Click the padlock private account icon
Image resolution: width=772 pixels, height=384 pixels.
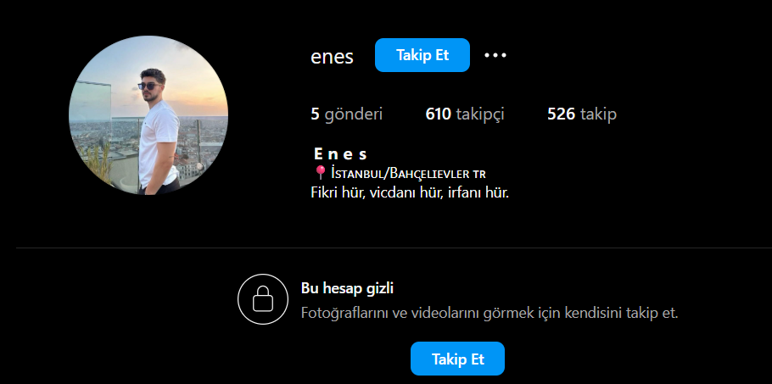pos(263,299)
